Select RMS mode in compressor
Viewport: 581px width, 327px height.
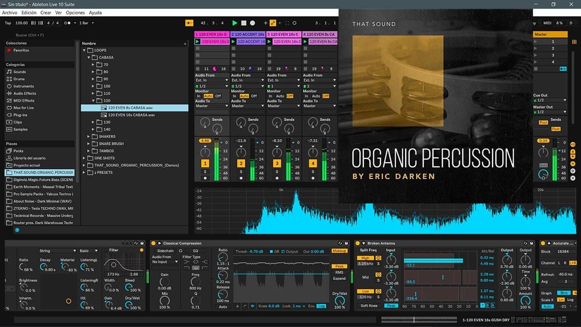[339, 272]
